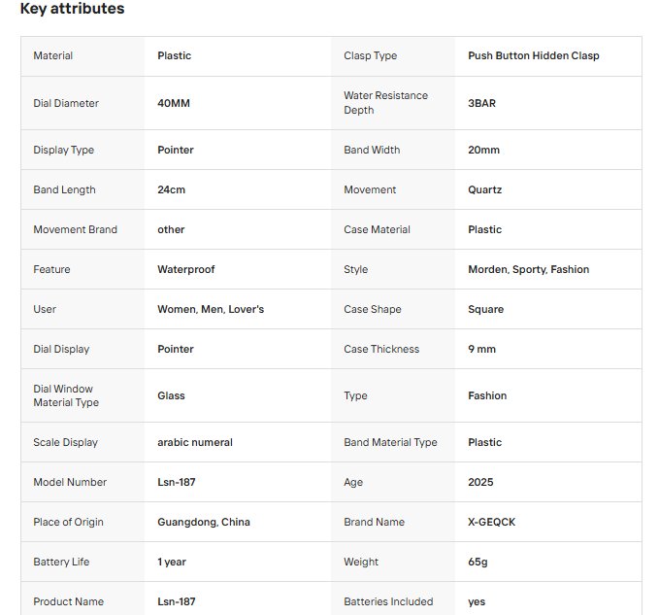
Task: Click the Movement Quartz value
Action: (x=484, y=189)
